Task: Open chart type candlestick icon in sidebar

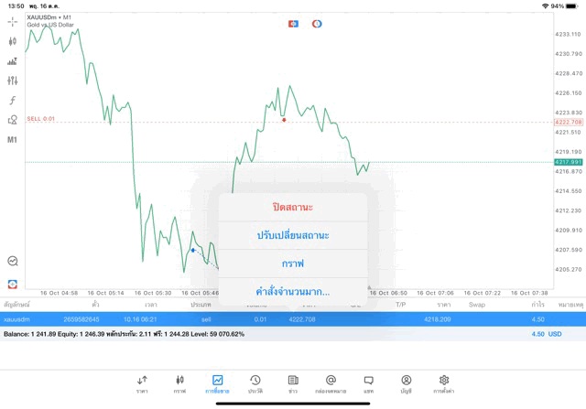Action: pyautogui.click(x=13, y=41)
